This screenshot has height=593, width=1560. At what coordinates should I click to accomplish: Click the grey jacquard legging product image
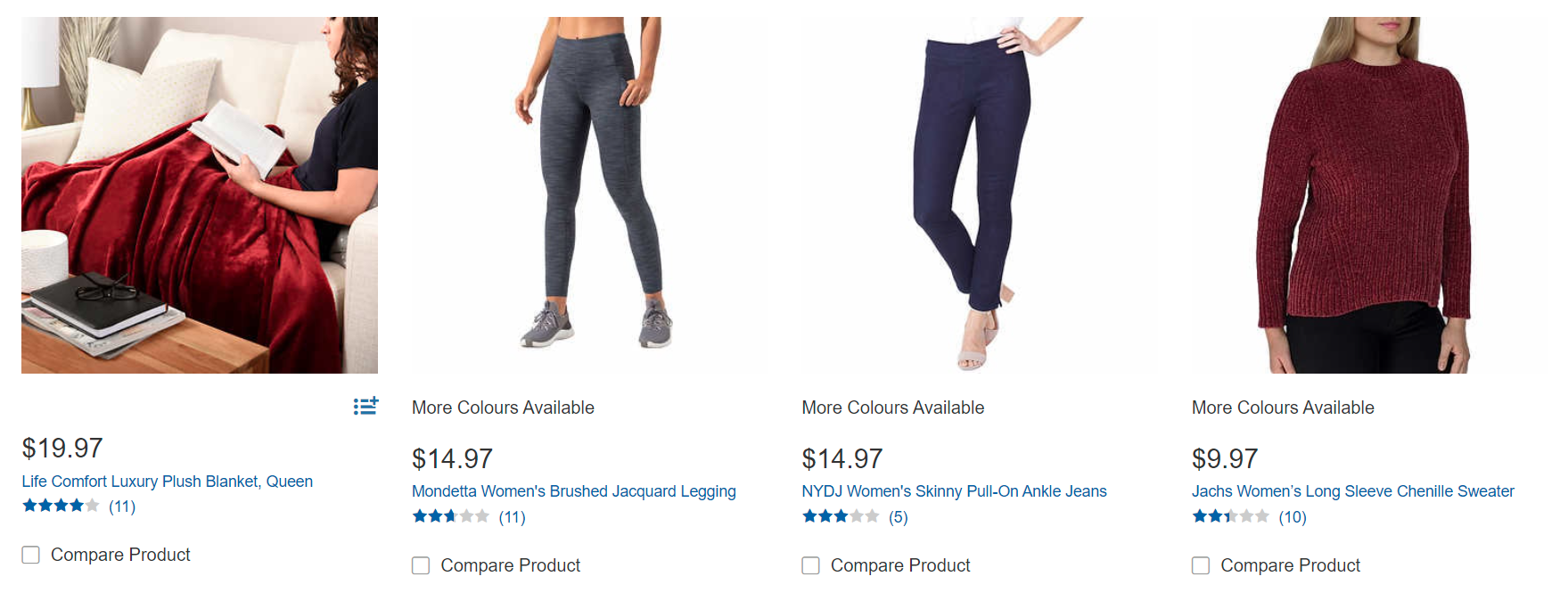(589, 195)
